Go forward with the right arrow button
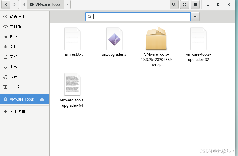The height and width of the screenshot is (156, 238). pyautogui.click(x=15, y=4)
